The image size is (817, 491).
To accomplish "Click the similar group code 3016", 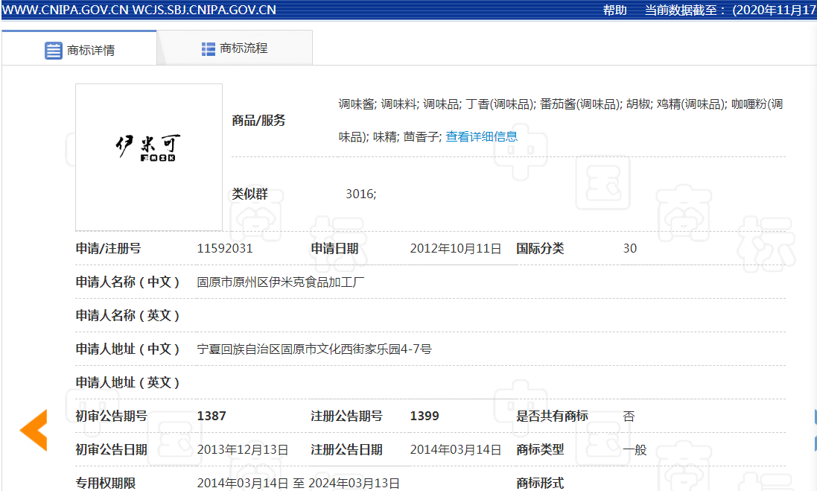I will click(x=360, y=194).
